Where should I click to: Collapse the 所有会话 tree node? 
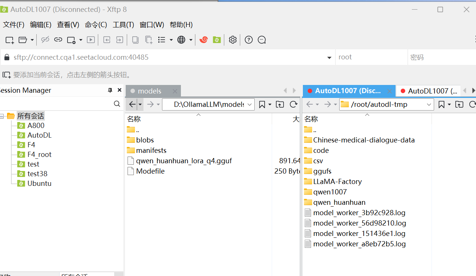(2, 116)
